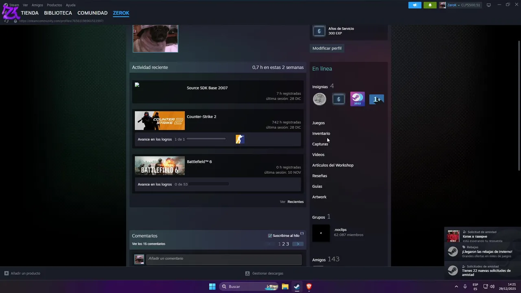
Task: Open the Community Ambassador badge icon
Action: click(x=320, y=99)
